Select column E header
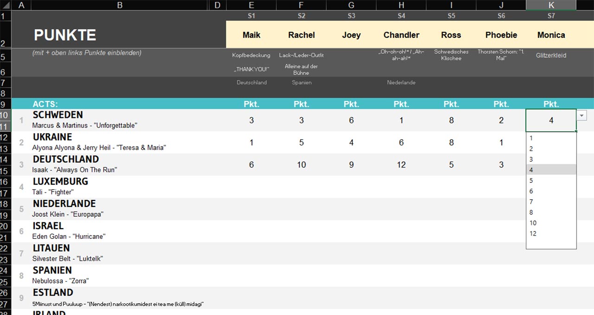Image resolution: width=594 pixels, height=315 pixels. [x=251, y=5]
